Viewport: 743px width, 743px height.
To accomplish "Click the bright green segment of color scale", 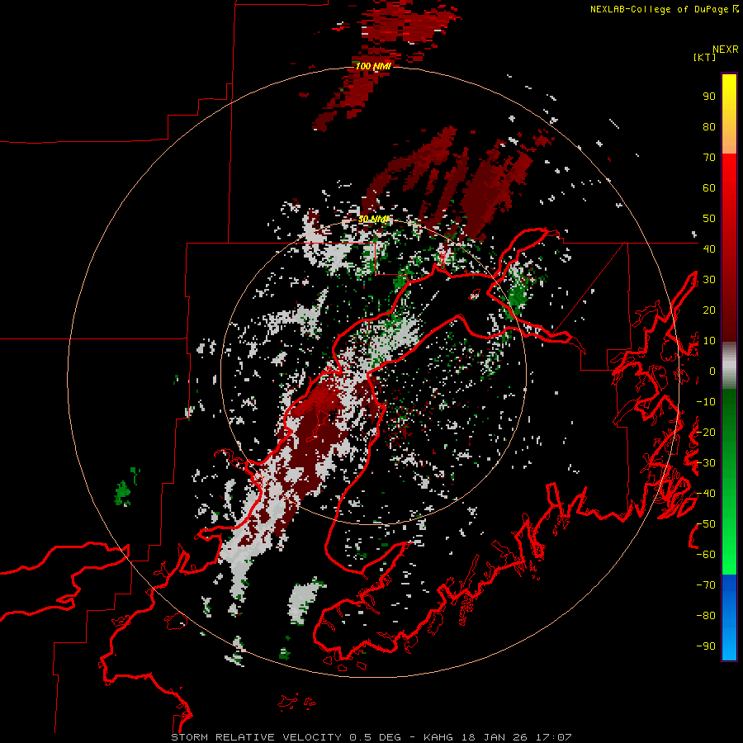I will tap(729, 531).
